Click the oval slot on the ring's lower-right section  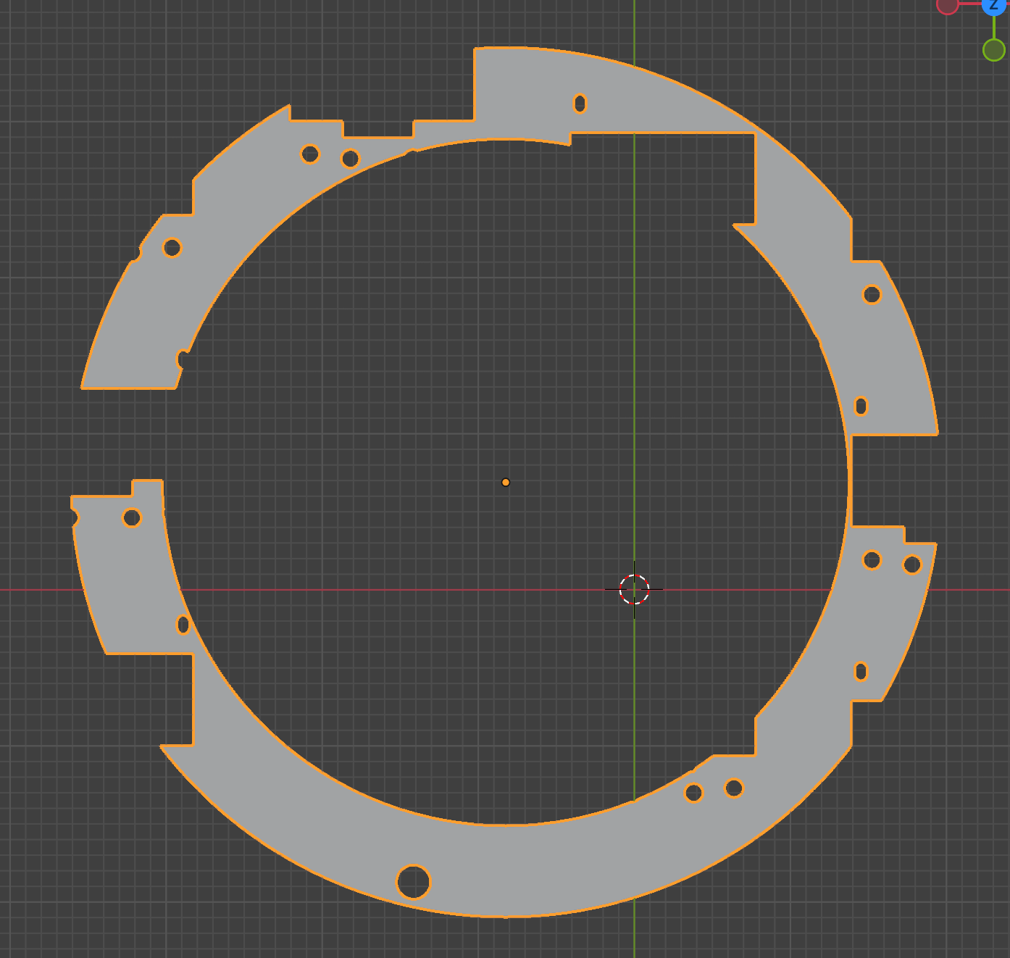[861, 672]
